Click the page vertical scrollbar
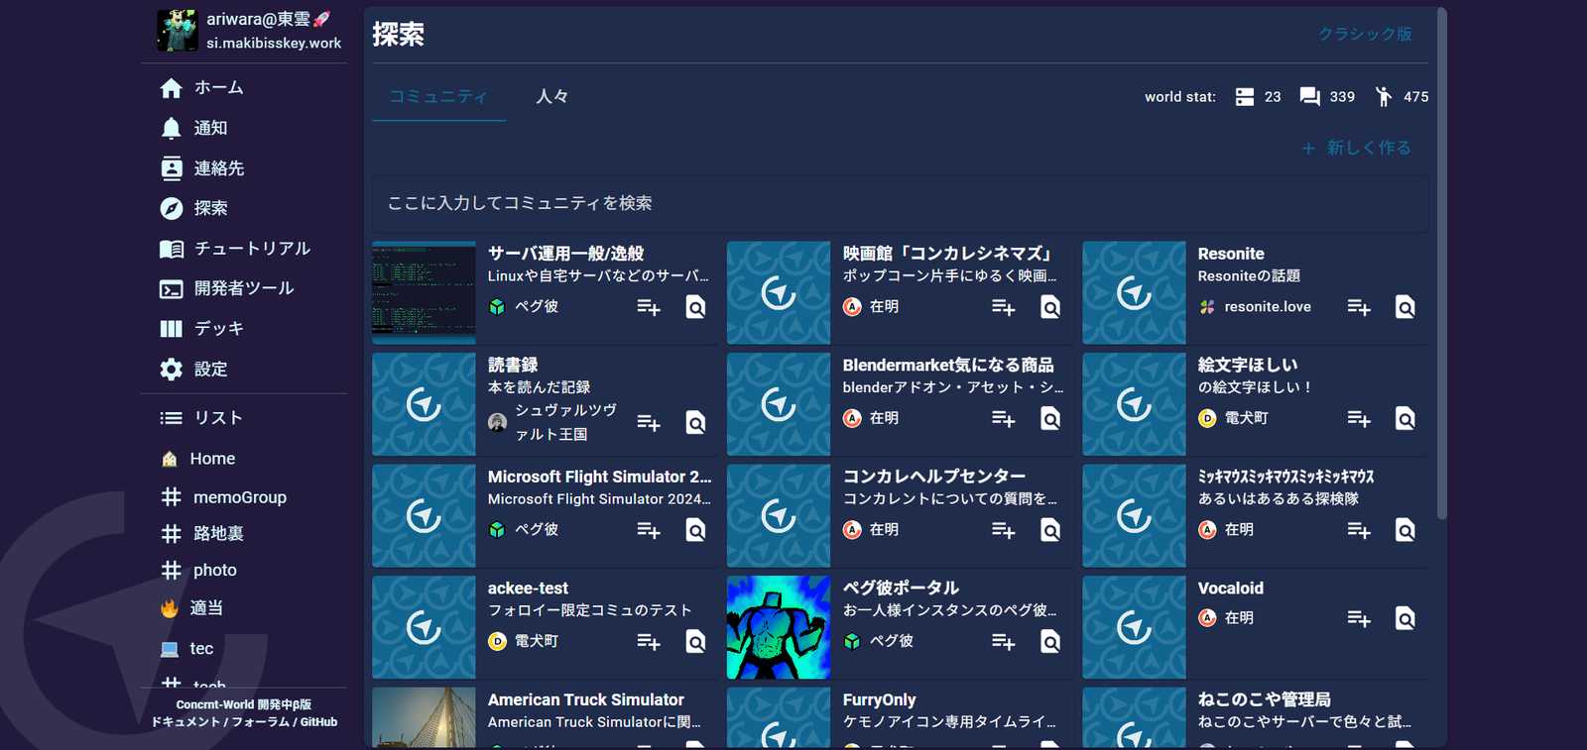The height and width of the screenshot is (750, 1587). (x=1441, y=264)
